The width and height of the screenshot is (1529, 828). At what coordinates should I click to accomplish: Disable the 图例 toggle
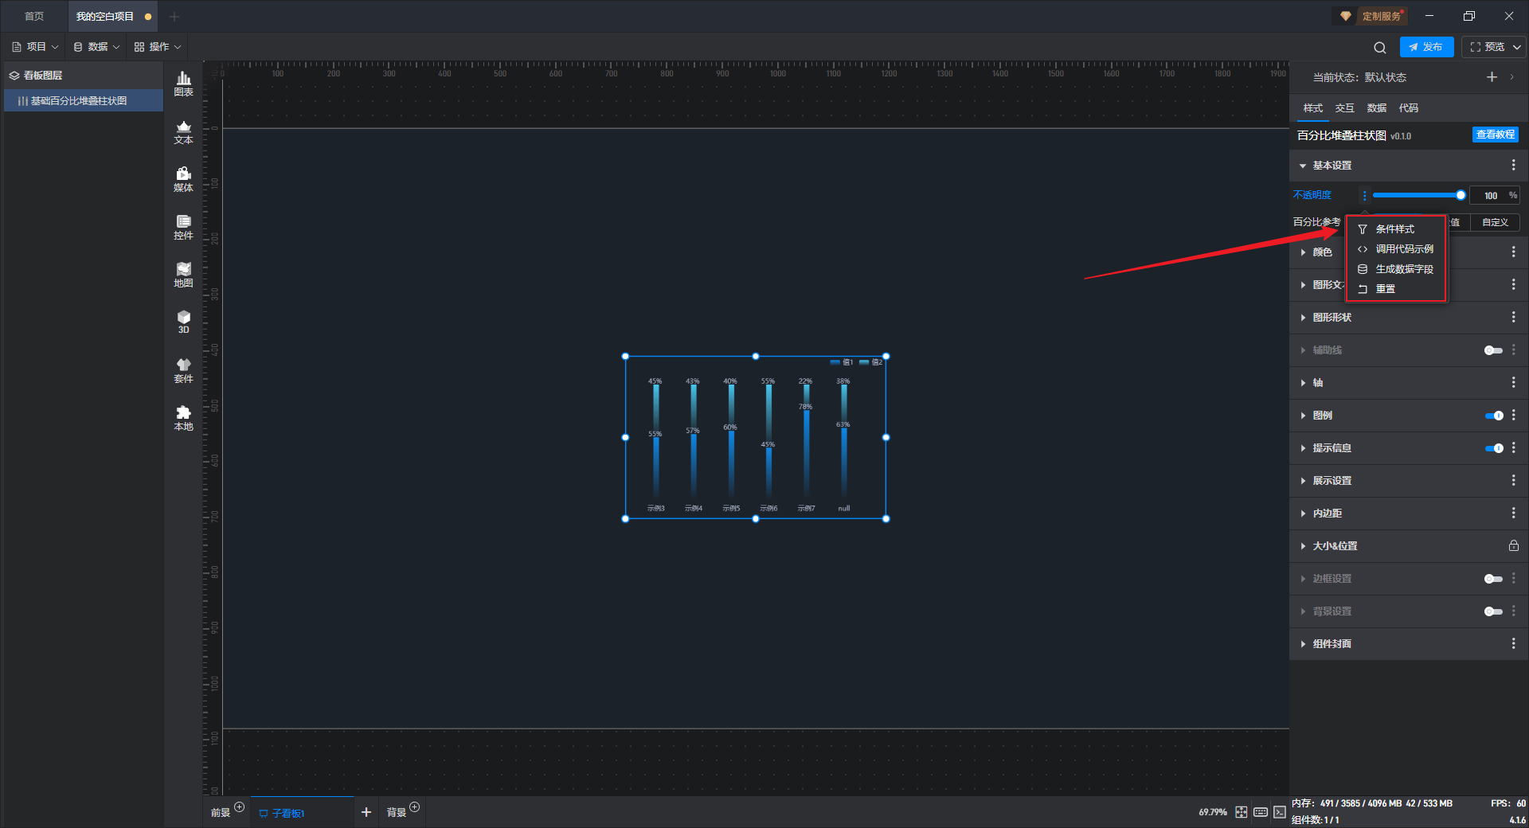(x=1493, y=416)
